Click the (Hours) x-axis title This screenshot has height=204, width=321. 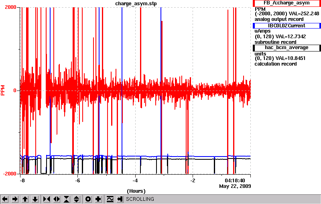pyautogui.click(x=136, y=191)
